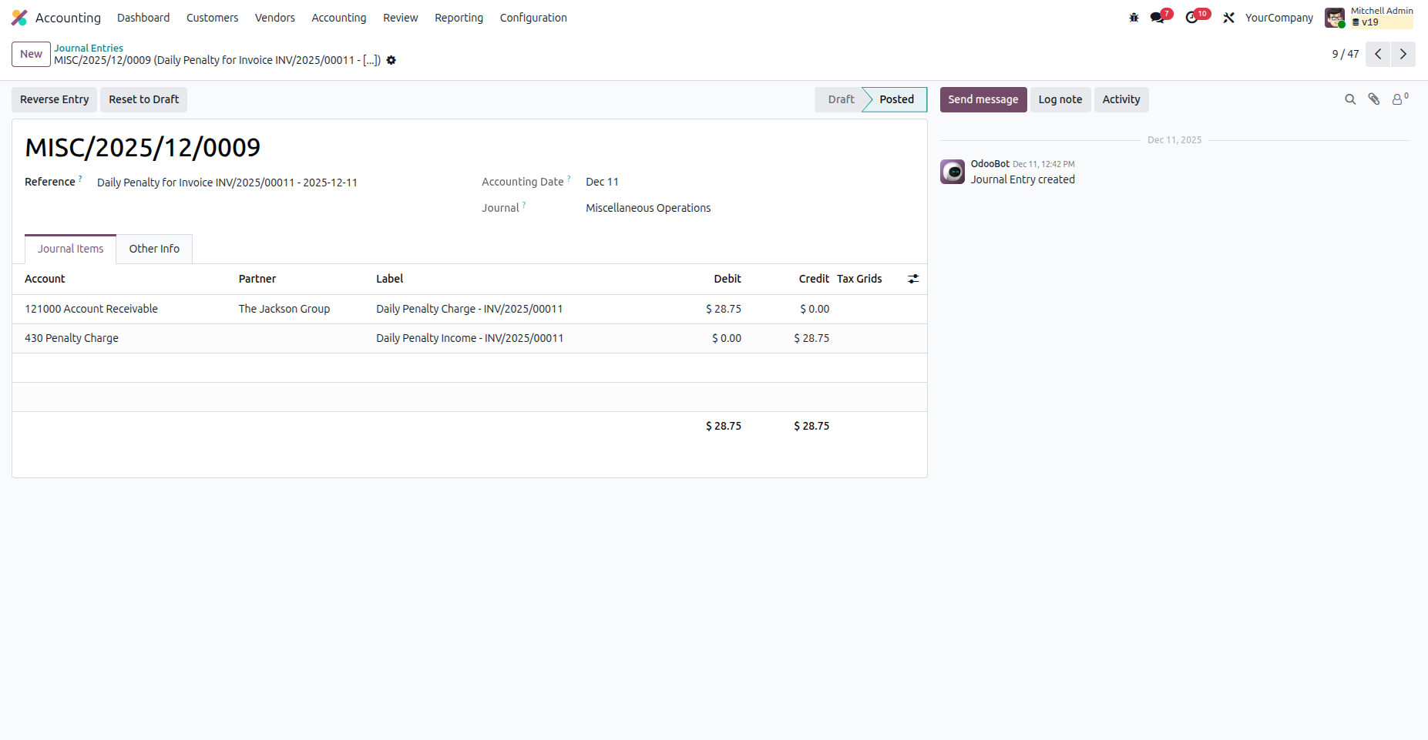Open the conversations chat icon with 7 badge
This screenshot has height=740, width=1428.
point(1161,17)
